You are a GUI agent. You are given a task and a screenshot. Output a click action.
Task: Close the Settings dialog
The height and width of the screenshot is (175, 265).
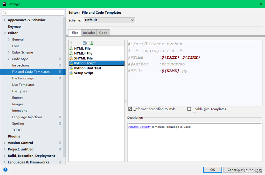tap(261, 4)
